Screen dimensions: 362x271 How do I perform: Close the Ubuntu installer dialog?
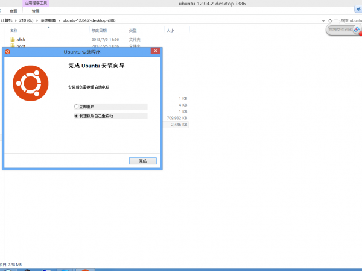[154, 52]
